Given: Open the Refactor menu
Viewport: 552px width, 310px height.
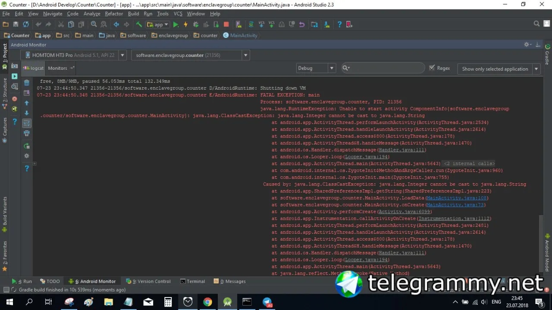Looking at the screenshot, I should pos(114,14).
